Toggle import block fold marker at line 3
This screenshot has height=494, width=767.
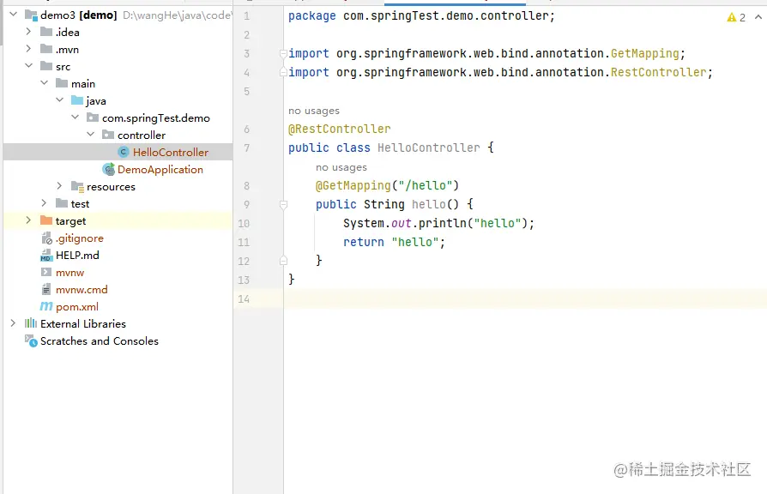click(x=283, y=53)
